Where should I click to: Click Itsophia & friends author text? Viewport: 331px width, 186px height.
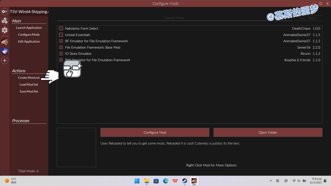[297, 60]
